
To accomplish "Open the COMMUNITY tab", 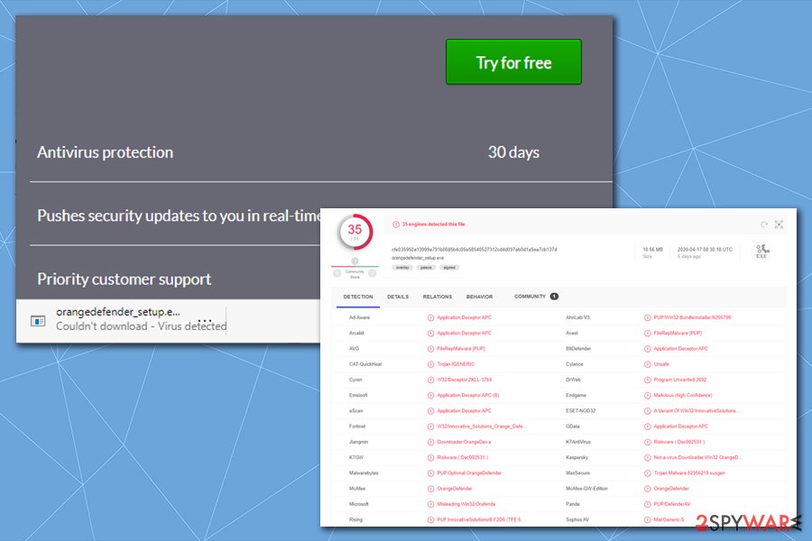I will point(530,296).
